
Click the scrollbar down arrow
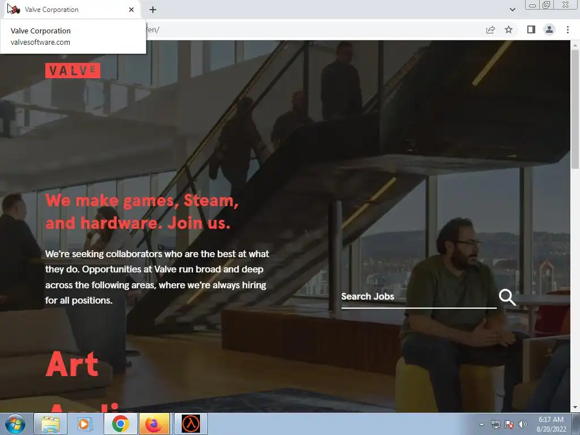click(x=575, y=408)
